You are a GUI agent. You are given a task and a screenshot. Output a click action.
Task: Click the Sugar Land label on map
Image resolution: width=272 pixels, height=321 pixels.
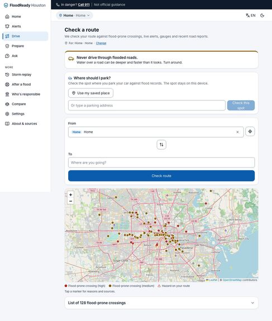tap(121, 260)
